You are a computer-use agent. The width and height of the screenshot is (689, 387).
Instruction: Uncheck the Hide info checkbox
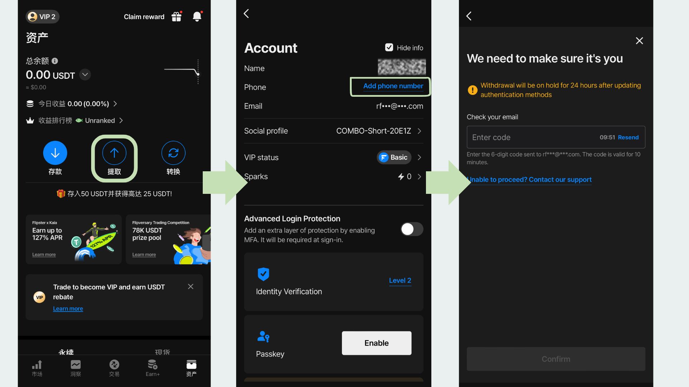389,47
